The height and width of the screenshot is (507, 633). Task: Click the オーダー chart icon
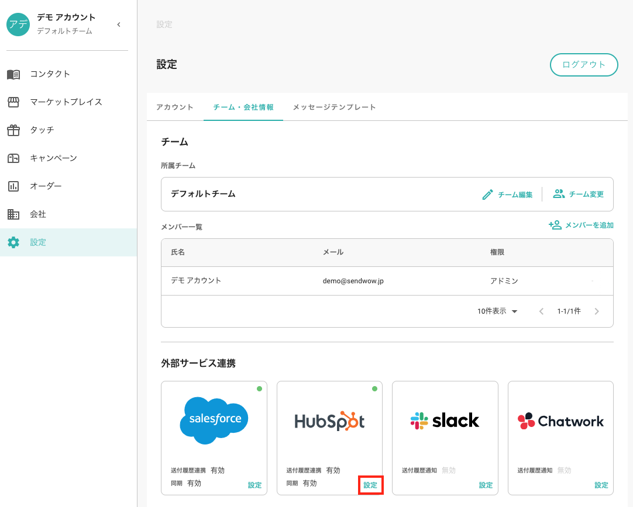13,186
